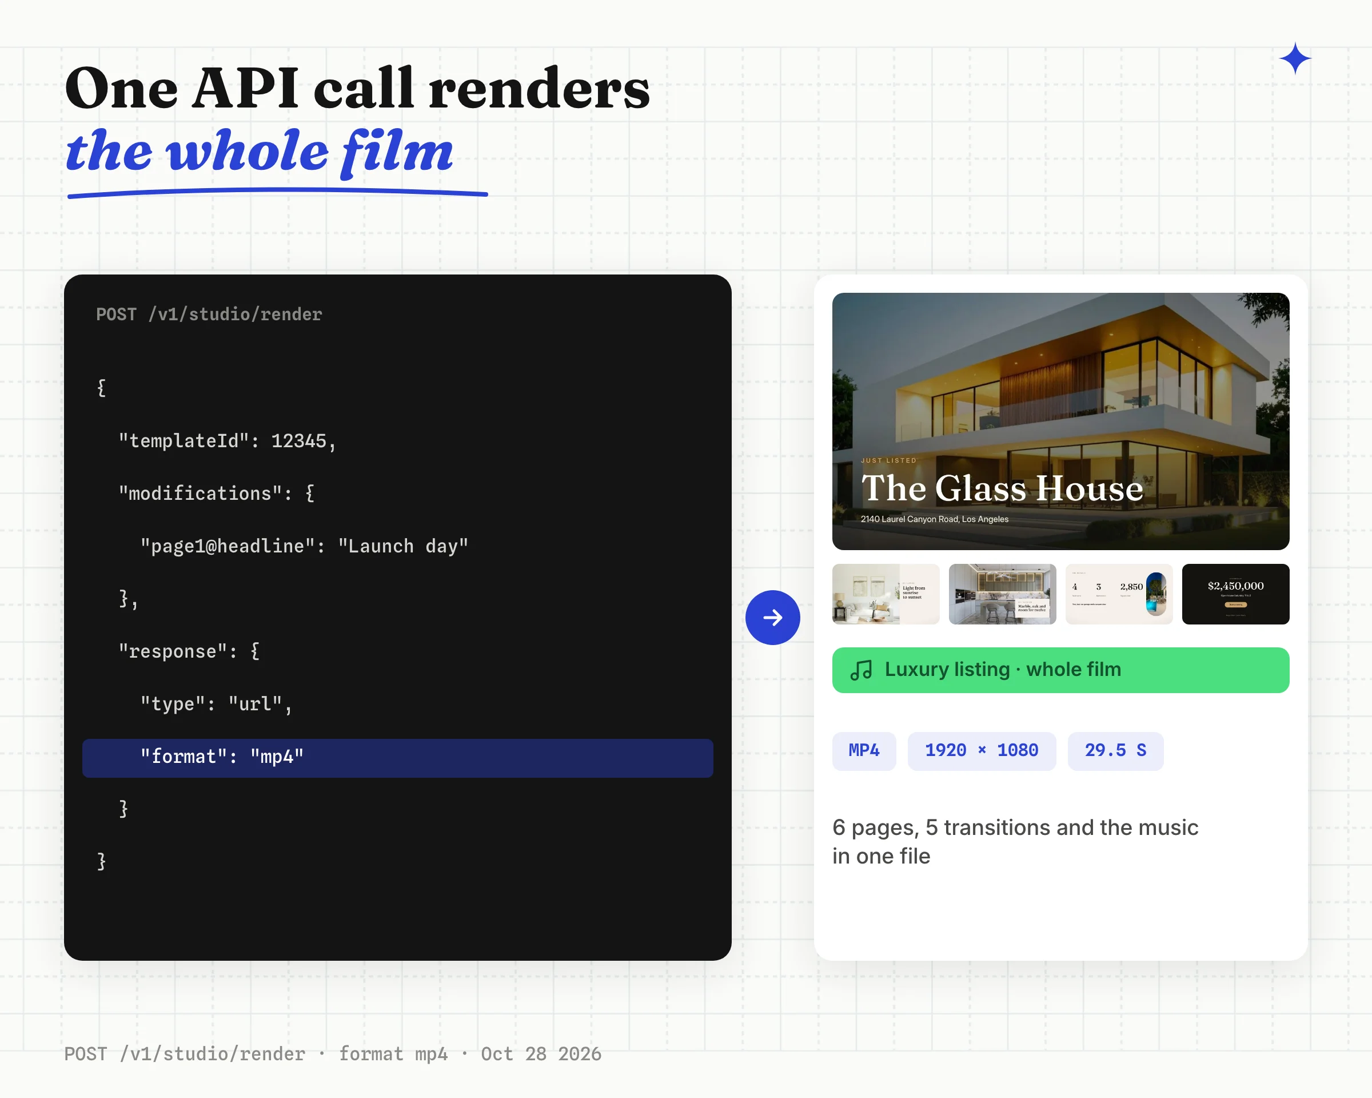1372x1098 pixels.
Task: Open The Glass House main preview image
Action: pos(1060,421)
